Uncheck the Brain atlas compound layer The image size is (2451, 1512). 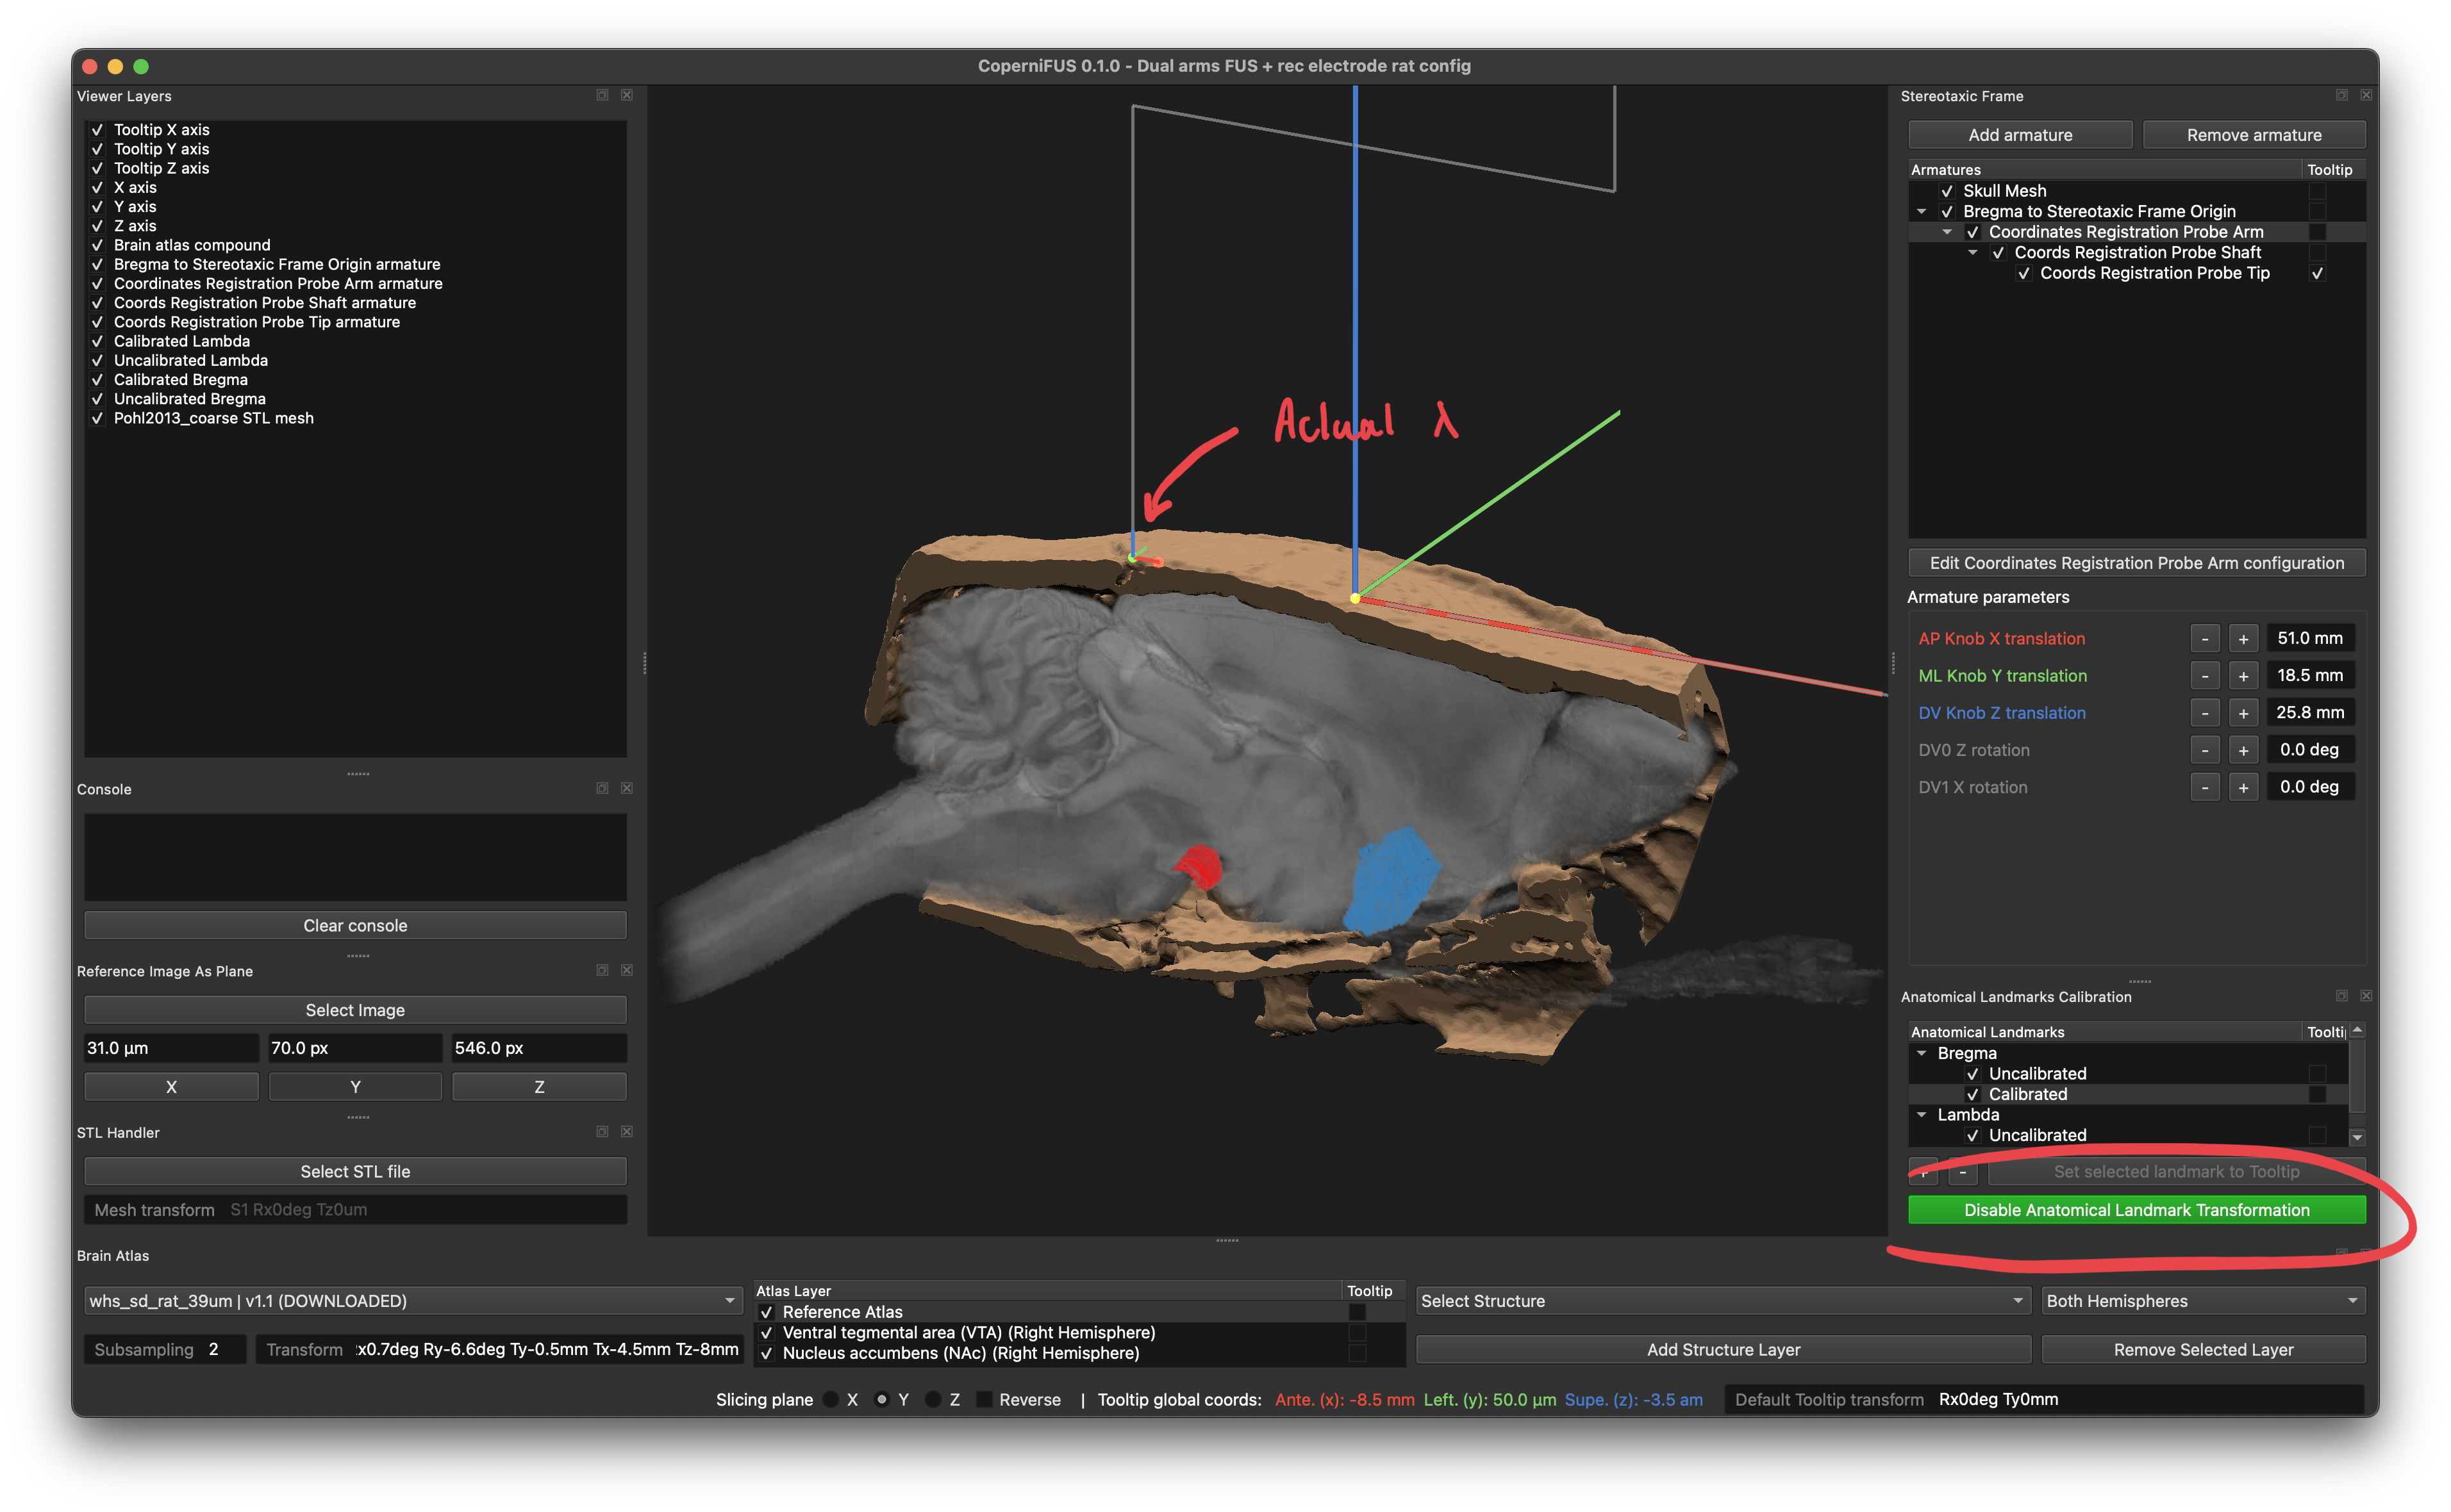pyautogui.click(x=97, y=245)
